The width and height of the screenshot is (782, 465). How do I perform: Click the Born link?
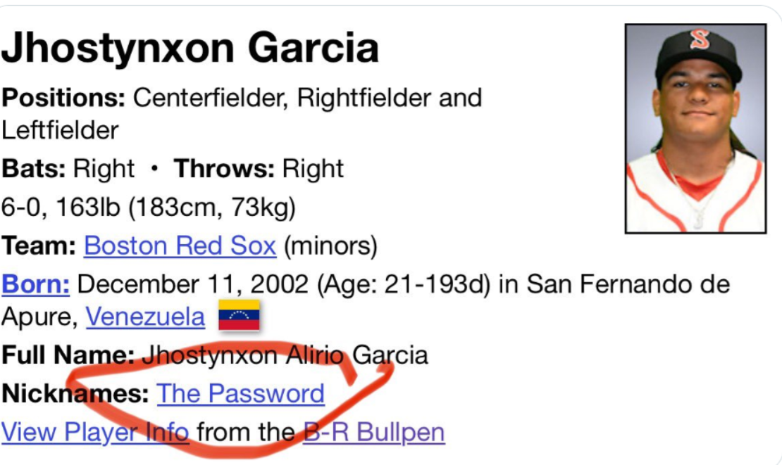[x=35, y=285]
